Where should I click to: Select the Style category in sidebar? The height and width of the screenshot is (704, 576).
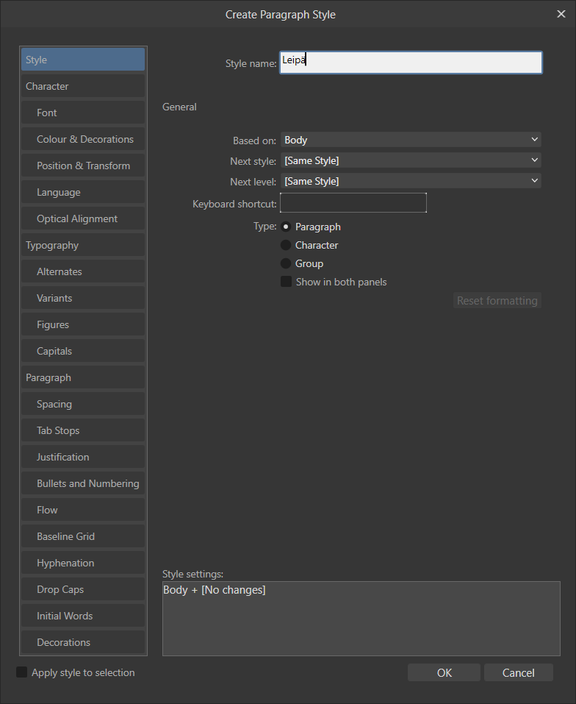pos(83,60)
